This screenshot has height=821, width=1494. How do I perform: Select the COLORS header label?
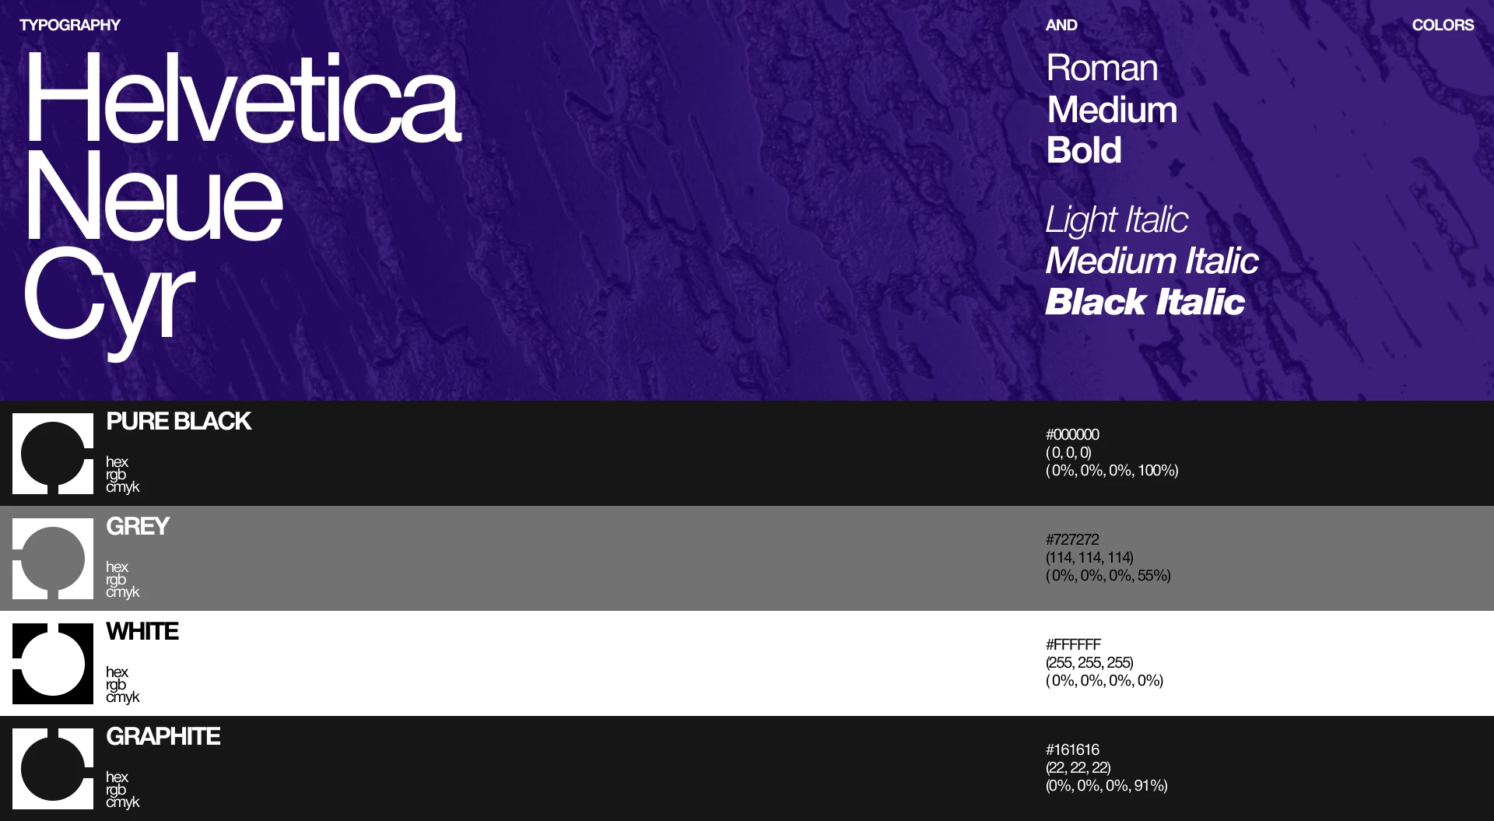1443,25
